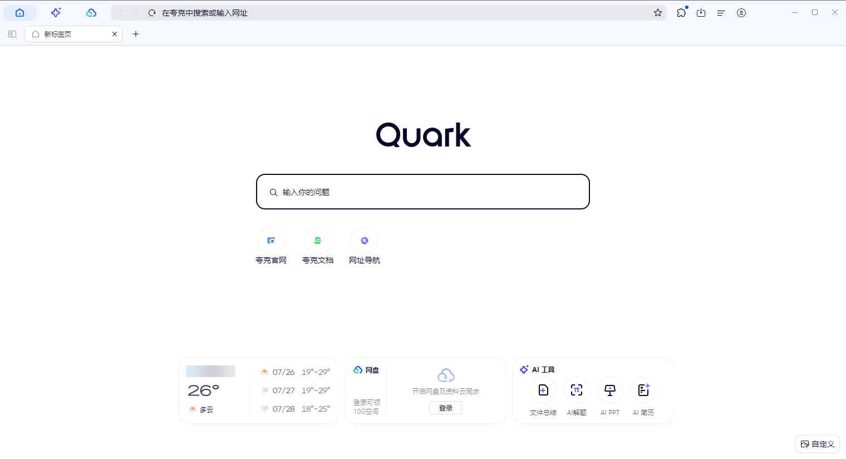Open the downloads icon
The image size is (846, 459).
701,13
